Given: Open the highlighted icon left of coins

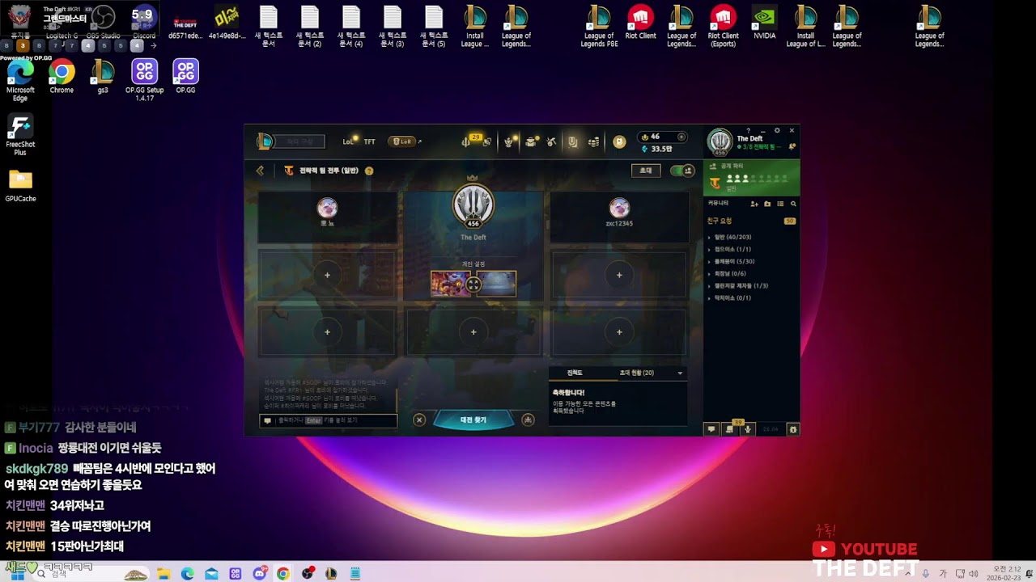Looking at the screenshot, I should pyautogui.click(x=572, y=142).
